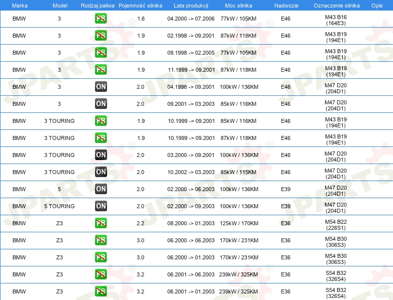
Task: Click ON diesel icon for row 02.2000 -> 06.2003
Action: coord(101,189)
